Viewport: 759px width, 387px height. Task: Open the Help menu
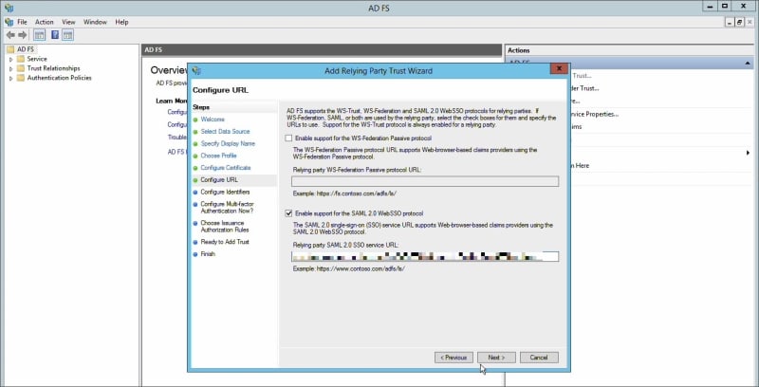pyautogui.click(x=121, y=22)
